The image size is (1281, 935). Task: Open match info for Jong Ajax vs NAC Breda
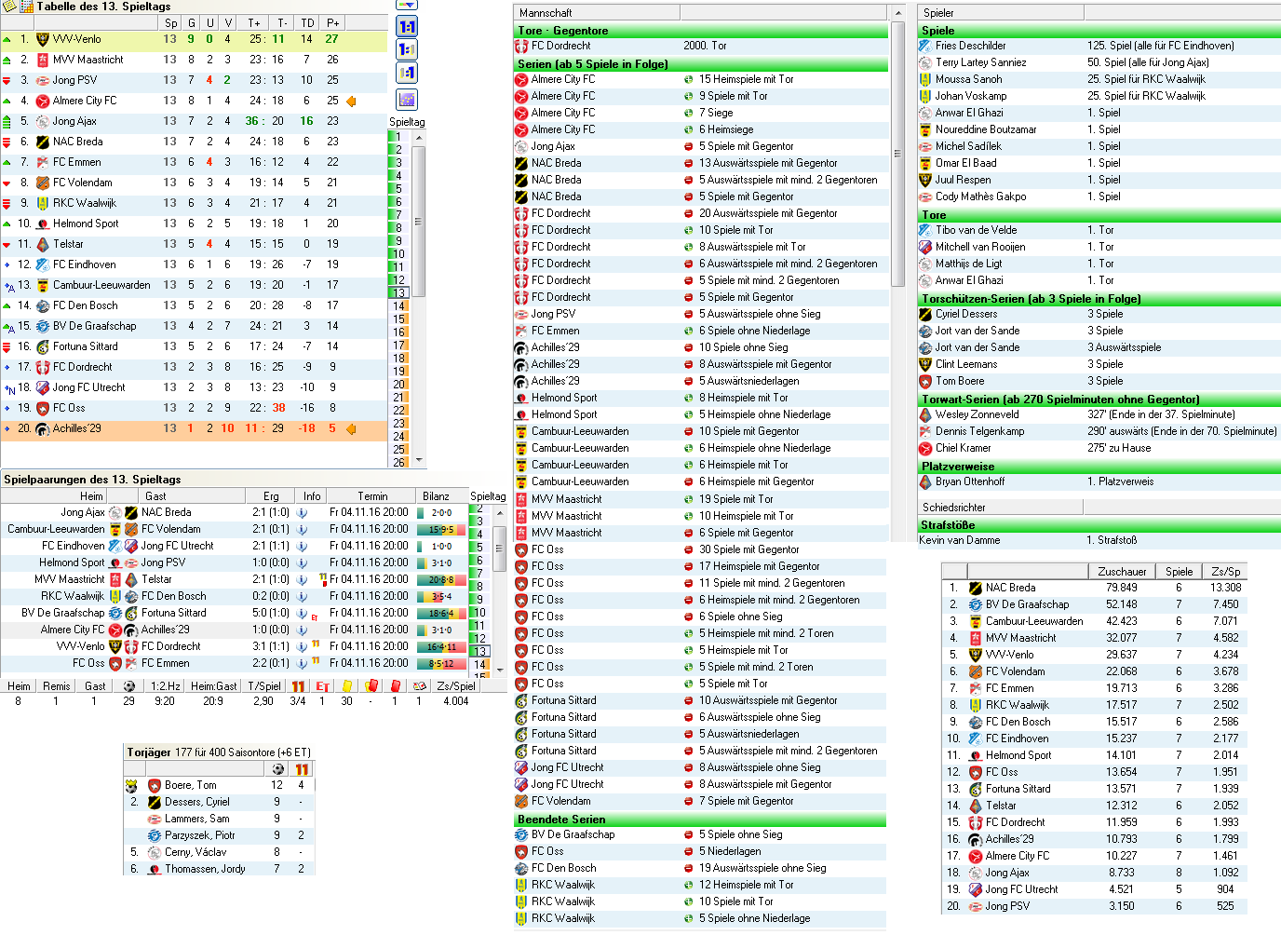[x=302, y=512]
